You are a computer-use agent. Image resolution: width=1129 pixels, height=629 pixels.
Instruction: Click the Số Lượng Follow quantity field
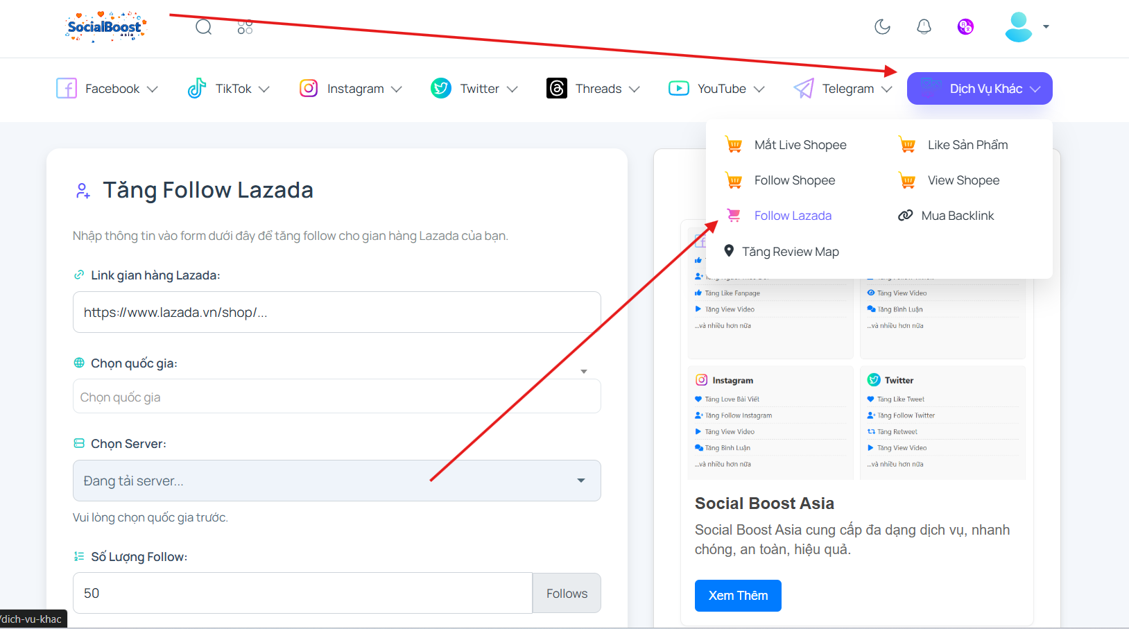(x=302, y=593)
